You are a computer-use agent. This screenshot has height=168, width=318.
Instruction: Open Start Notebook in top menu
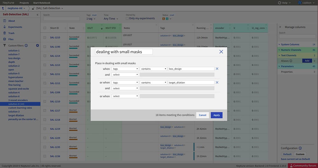tap(42, 3)
